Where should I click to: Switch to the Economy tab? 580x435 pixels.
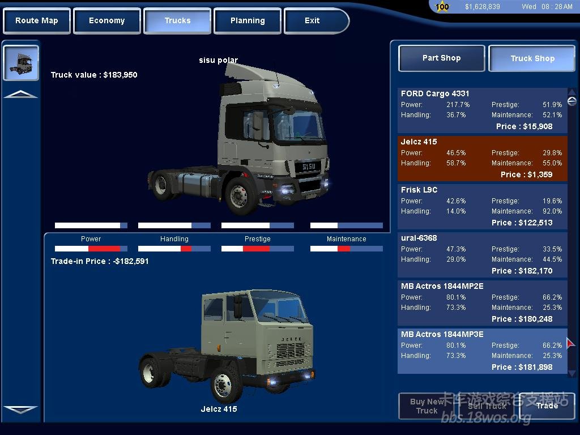pyautogui.click(x=107, y=21)
